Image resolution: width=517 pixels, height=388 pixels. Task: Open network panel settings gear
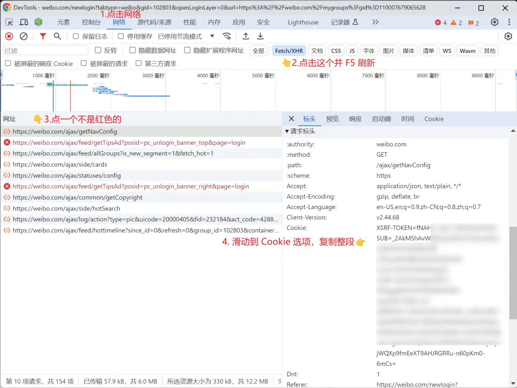508,36
